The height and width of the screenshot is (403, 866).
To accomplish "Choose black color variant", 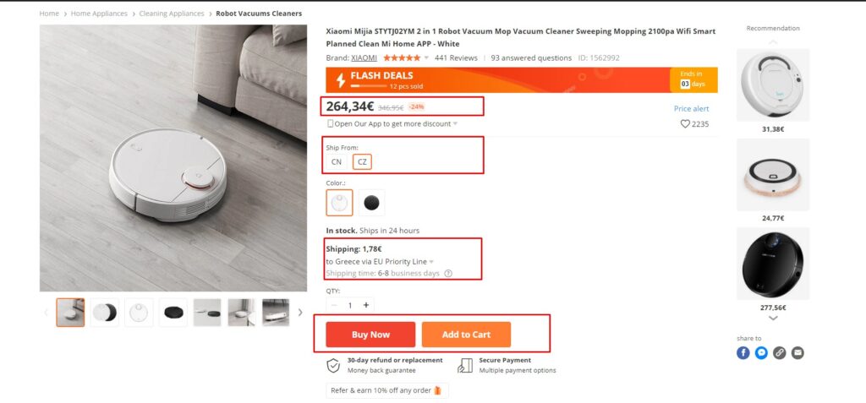I will 372,203.
